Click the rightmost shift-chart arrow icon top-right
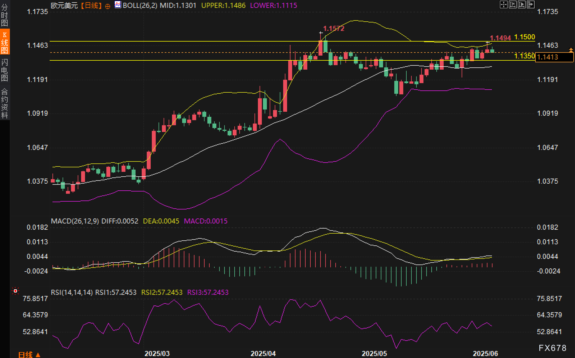575x358 pixels. [530, 4]
